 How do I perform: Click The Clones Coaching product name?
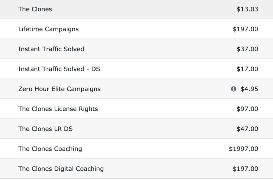pyautogui.click(x=50, y=149)
